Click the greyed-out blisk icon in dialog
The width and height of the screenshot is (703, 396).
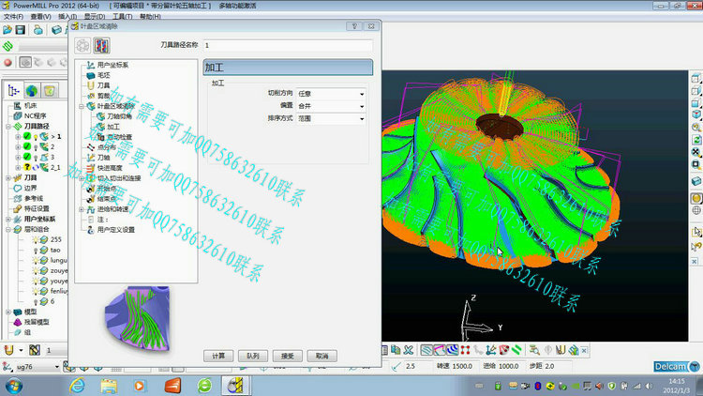[82, 45]
